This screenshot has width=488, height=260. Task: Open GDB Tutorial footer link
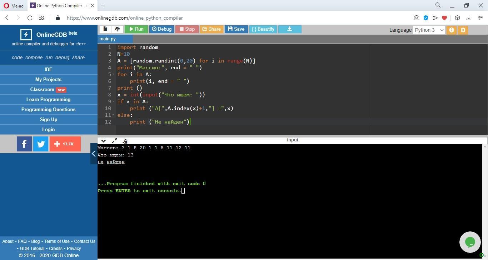pos(32,249)
